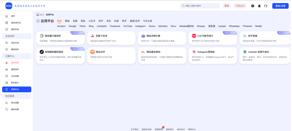Click the Linkedin 拓客开场白 icon
The height and width of the screenshot is (131, 292).
[245, 52]
